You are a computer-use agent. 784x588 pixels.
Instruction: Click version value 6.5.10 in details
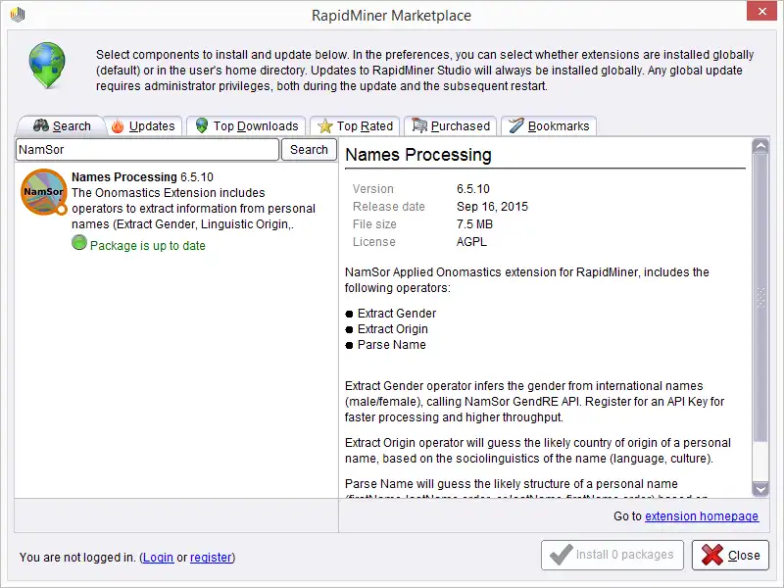click(x=473, y=189)
